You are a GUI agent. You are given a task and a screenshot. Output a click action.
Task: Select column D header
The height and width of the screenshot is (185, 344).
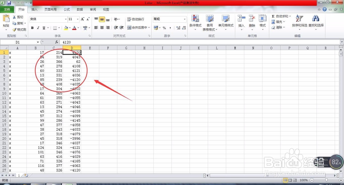[72, 48]
